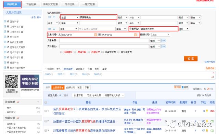Uncheck the 哲学与人文科学 category checkbox
Screen dimensions: 219x134
pos(8,47)
